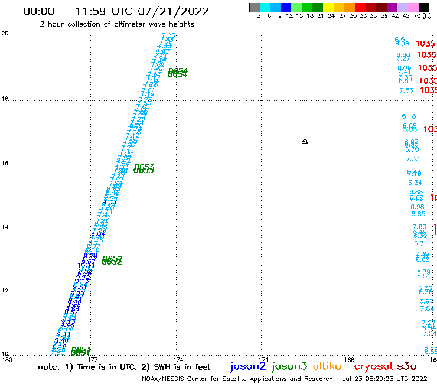Viewport: 437px width, 384px height.
Task: Click the -174 longitude axis label
Action: (176, 360)
